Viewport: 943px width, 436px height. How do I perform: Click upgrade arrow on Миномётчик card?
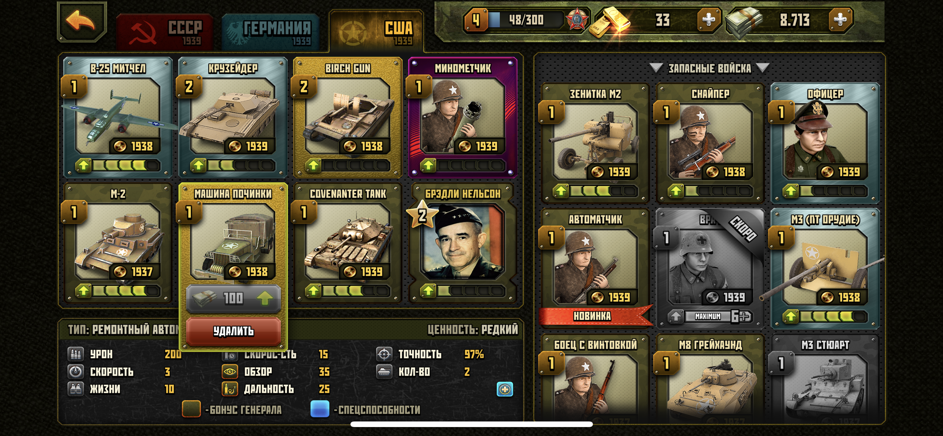point(428,165)
